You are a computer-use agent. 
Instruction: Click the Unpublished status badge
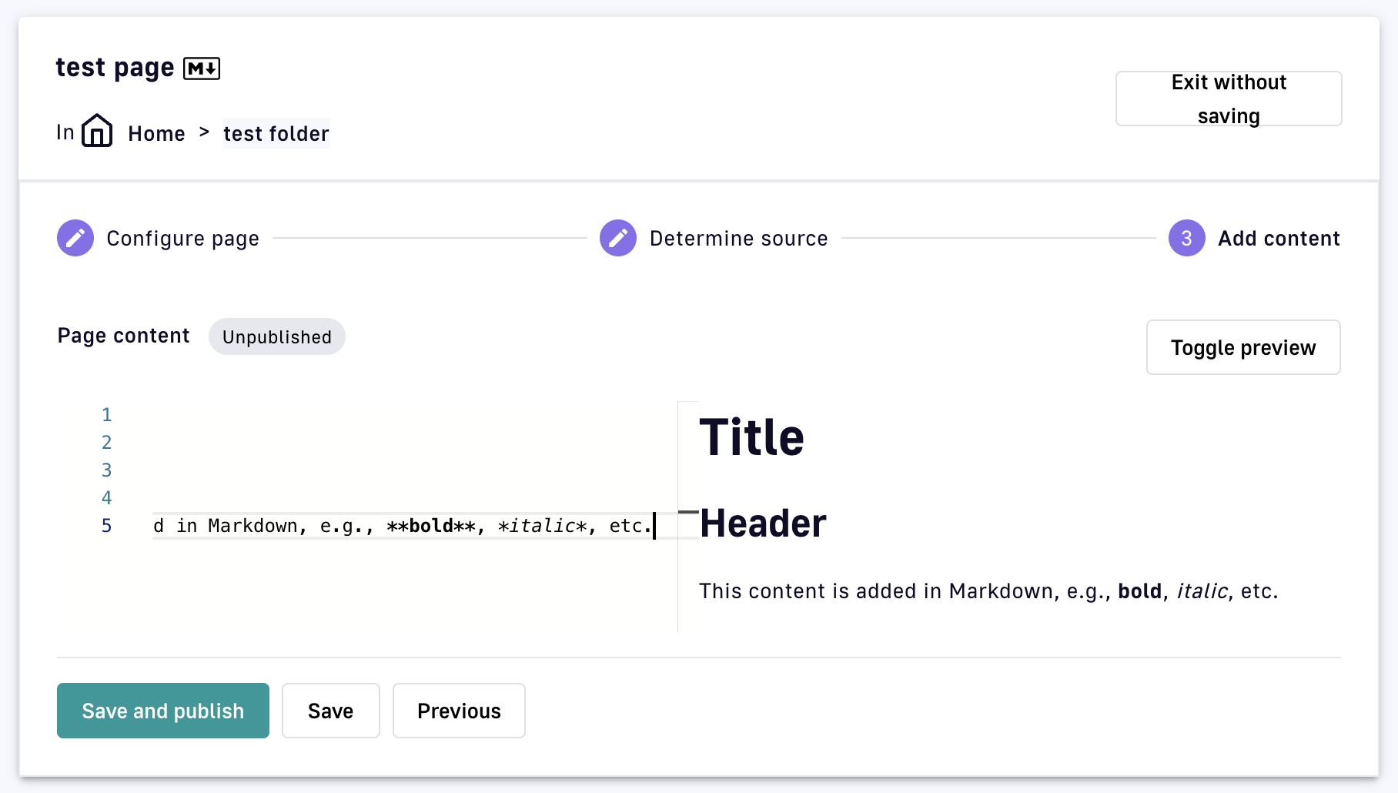[x=276, y=336]
